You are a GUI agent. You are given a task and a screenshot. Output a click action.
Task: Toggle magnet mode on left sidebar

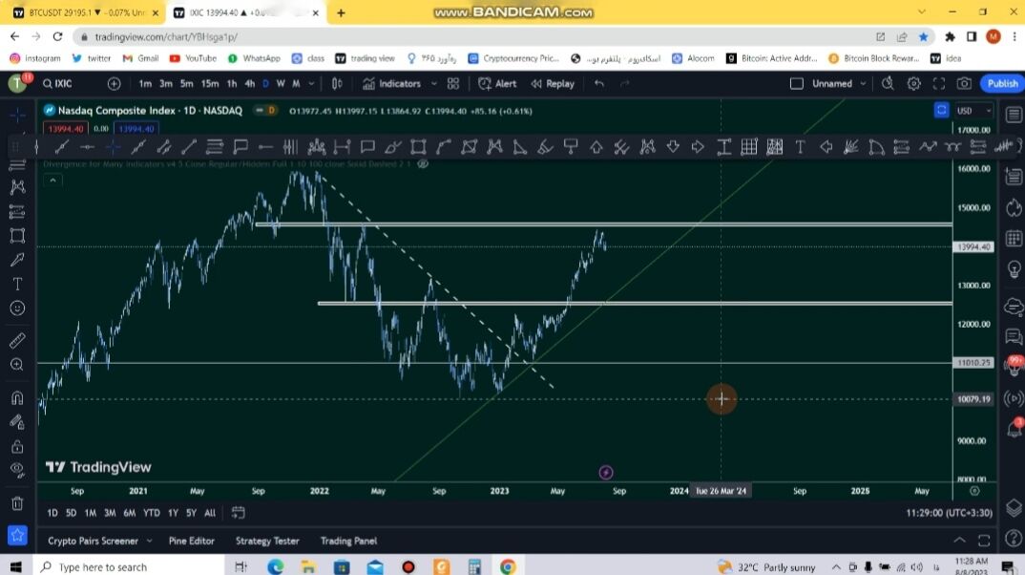(17, 397)
